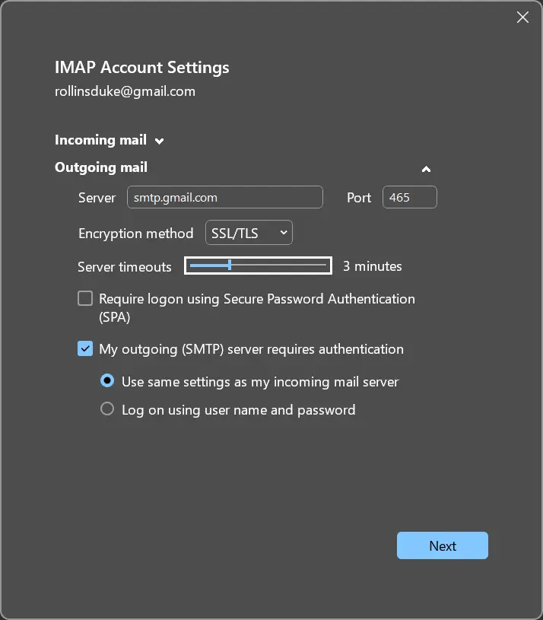Click the Incoming mail heading text
This screenshot has height=620, width=543.
(x=100, y=140)
